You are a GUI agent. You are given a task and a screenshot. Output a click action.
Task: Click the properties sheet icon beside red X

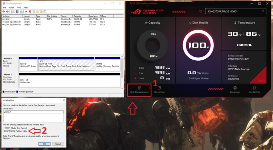(34, 12)
